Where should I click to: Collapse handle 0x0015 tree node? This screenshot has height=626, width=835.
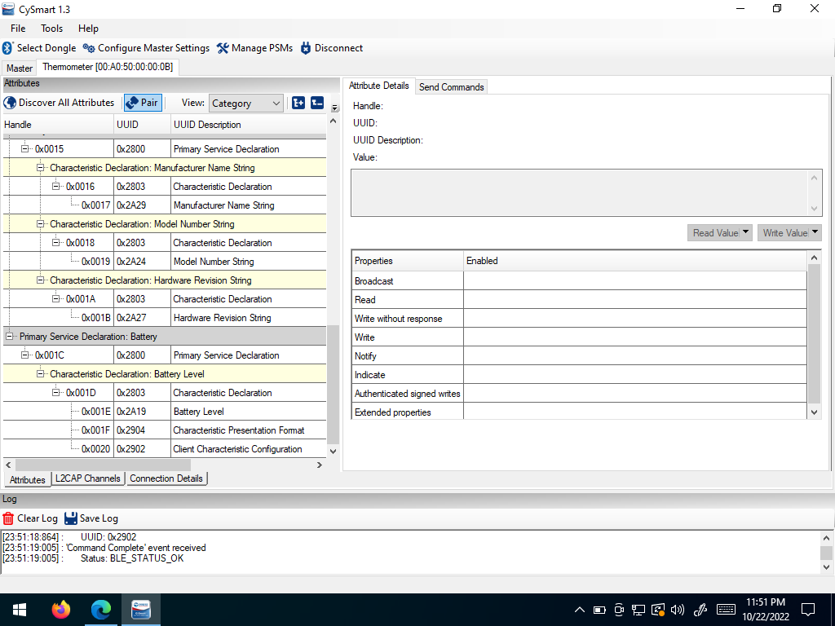pos(24,149)
